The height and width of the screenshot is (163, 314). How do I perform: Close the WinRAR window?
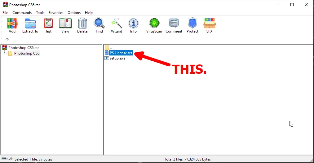coord(306,5)
